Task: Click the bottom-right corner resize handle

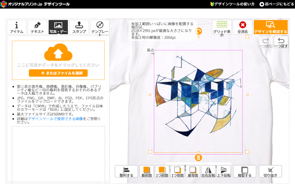Action: click(247, 152)
